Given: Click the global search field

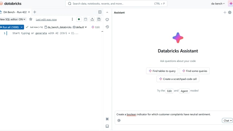Looking at the screenshot, I should [116, 4].
